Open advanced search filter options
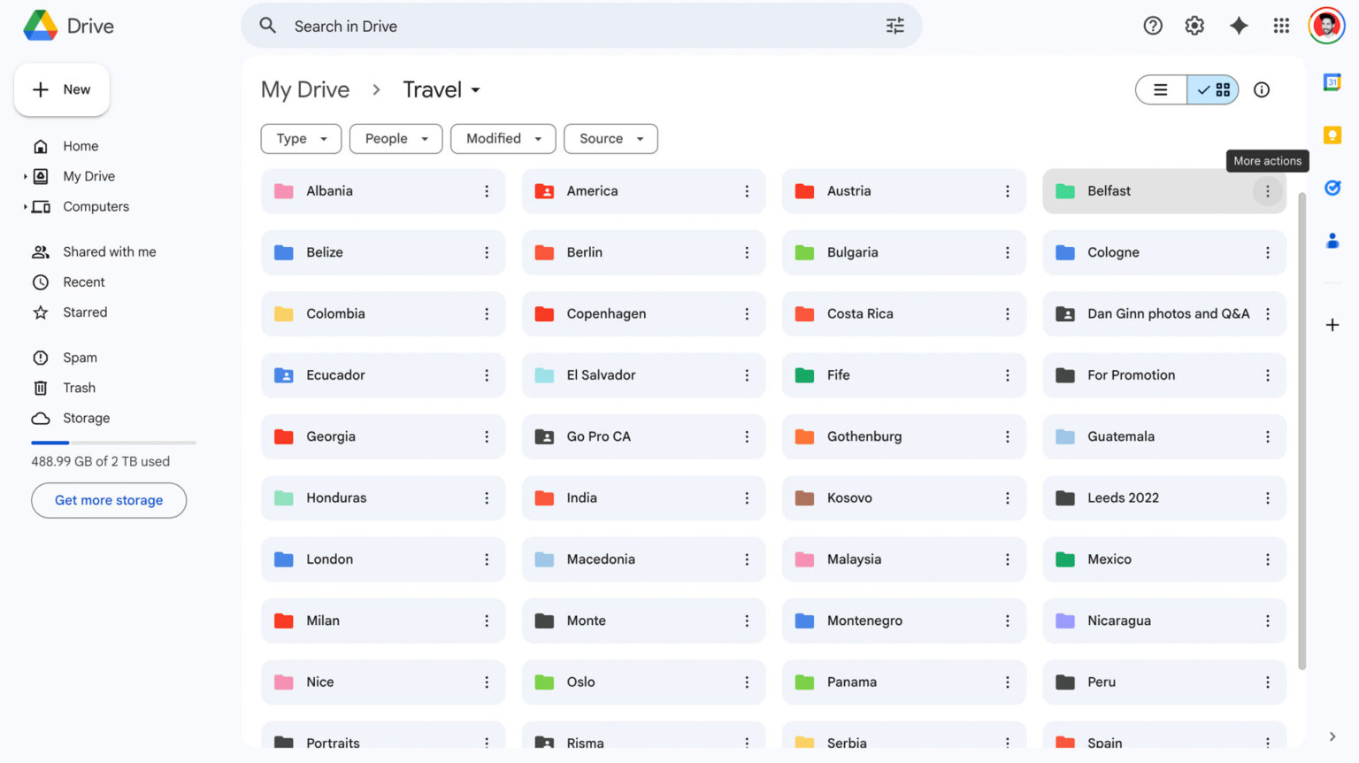This screenshot has height=763, width=1359. pos(895,26)
